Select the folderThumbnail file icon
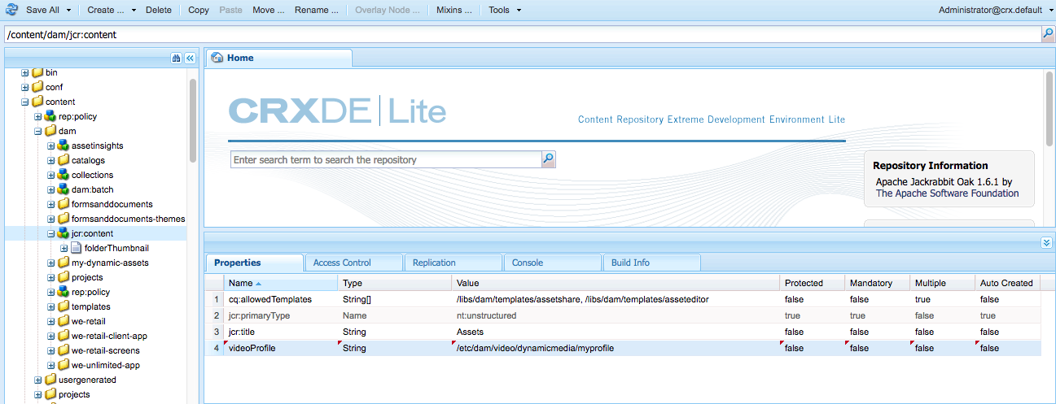Image resolution: width=1056 pixels, height=404 pixels. point(77,248)
